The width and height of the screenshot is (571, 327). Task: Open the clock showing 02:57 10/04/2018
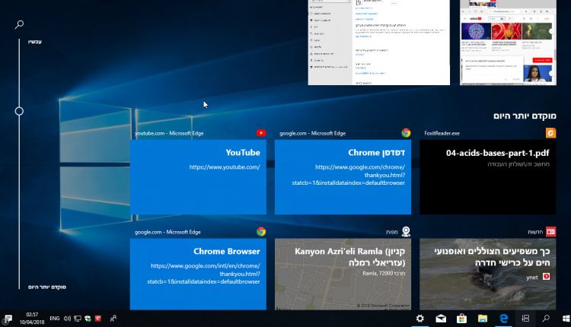[x=32, y=319]
